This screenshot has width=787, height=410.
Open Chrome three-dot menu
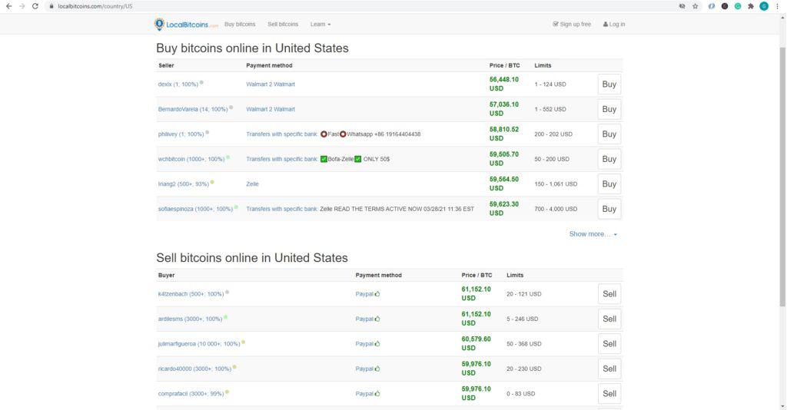point(777,6)
